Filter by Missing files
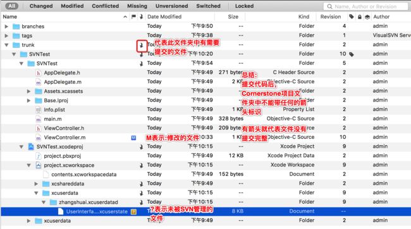This screenshot has width=411, height=229. (x=137, y=6)
